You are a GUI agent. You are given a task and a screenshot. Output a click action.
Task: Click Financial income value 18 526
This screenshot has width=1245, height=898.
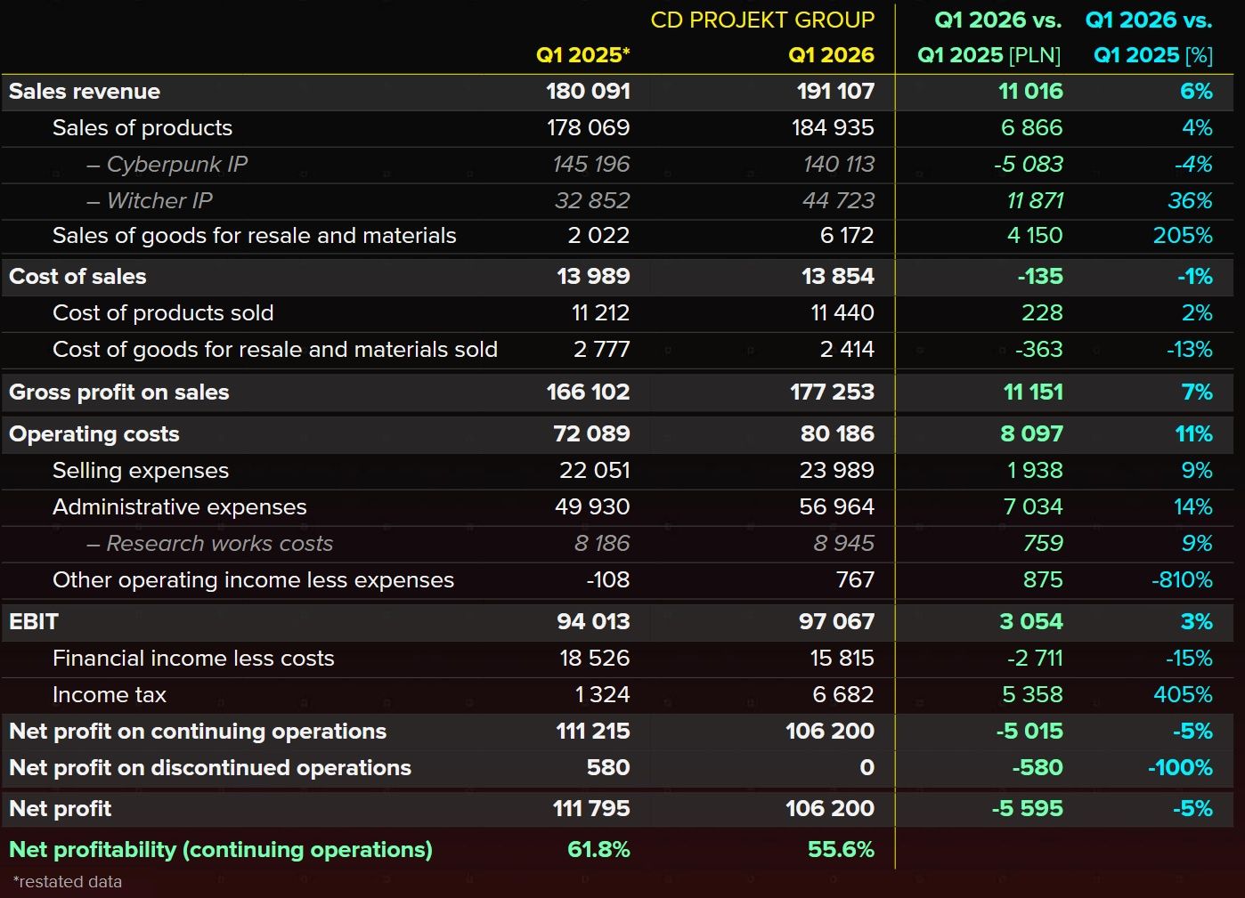pyautogui.click(x=594, y=659)
